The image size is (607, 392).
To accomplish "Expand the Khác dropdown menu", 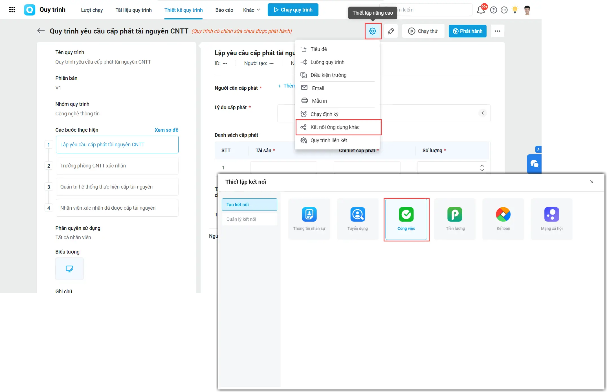I will (x=252, y=10).
